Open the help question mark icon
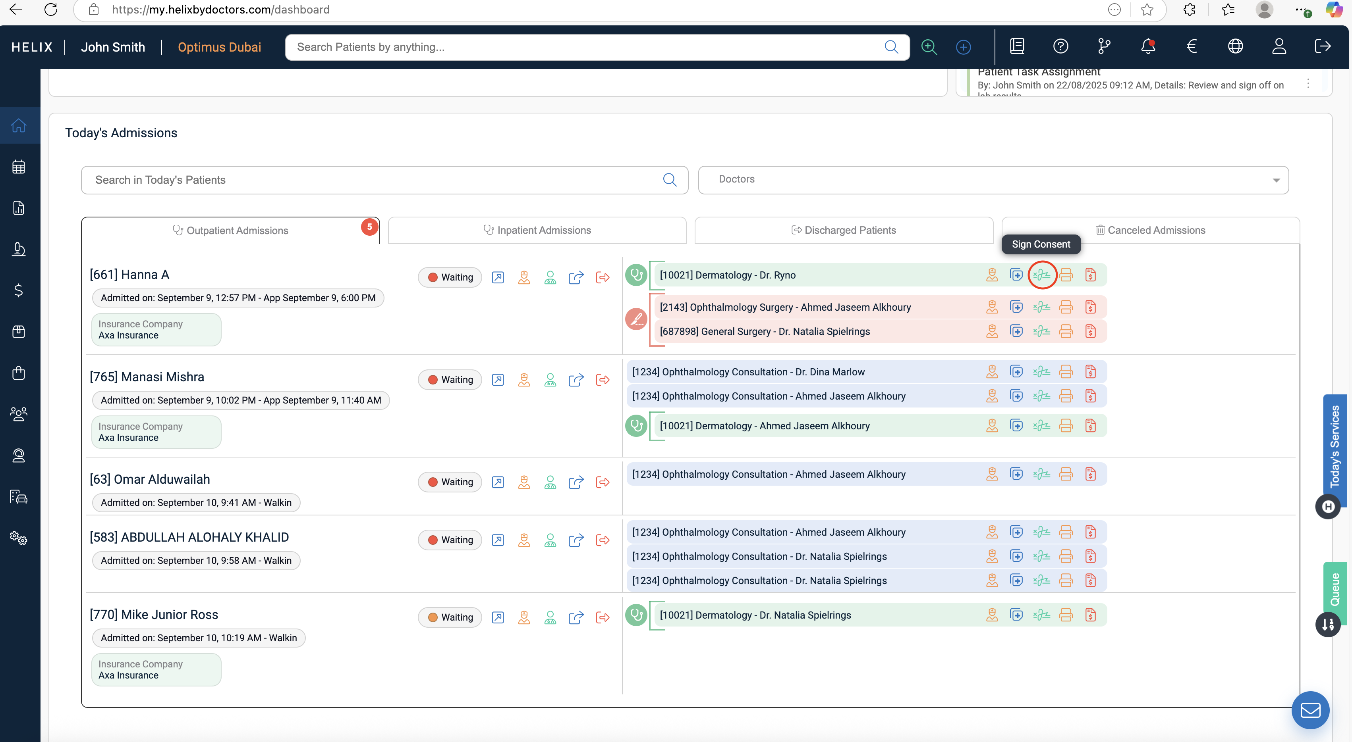 1060,47
